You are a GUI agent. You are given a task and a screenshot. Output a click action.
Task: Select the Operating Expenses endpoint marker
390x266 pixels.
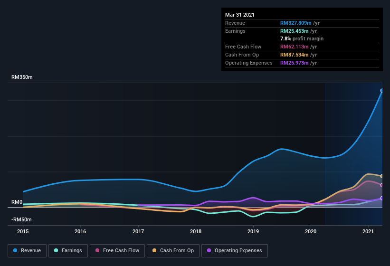(x=382, y=198)
